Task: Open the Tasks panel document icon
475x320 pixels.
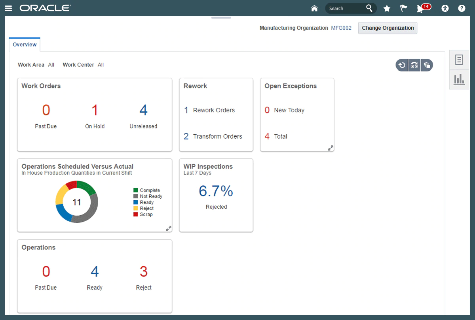Action: [459, 60]
